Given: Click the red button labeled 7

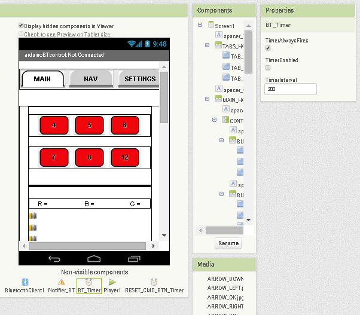Looking at the screenshot, I should 54,157.
